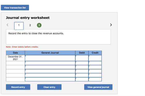The image size is (145, 96).
Task: Go to previous entry with left chevron
Action: 8,25
